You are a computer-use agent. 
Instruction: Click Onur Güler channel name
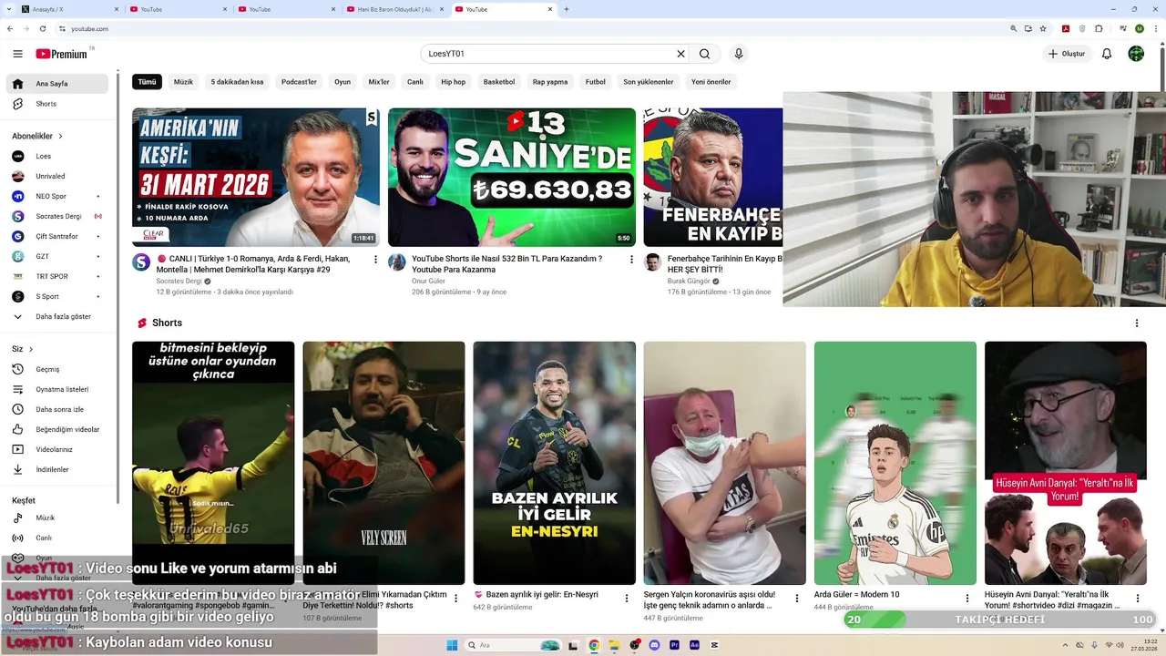click(428, 282)
